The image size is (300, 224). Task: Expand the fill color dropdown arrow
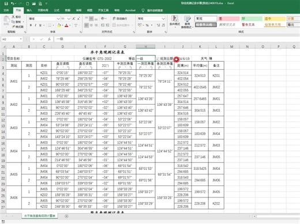coord(62,25)
